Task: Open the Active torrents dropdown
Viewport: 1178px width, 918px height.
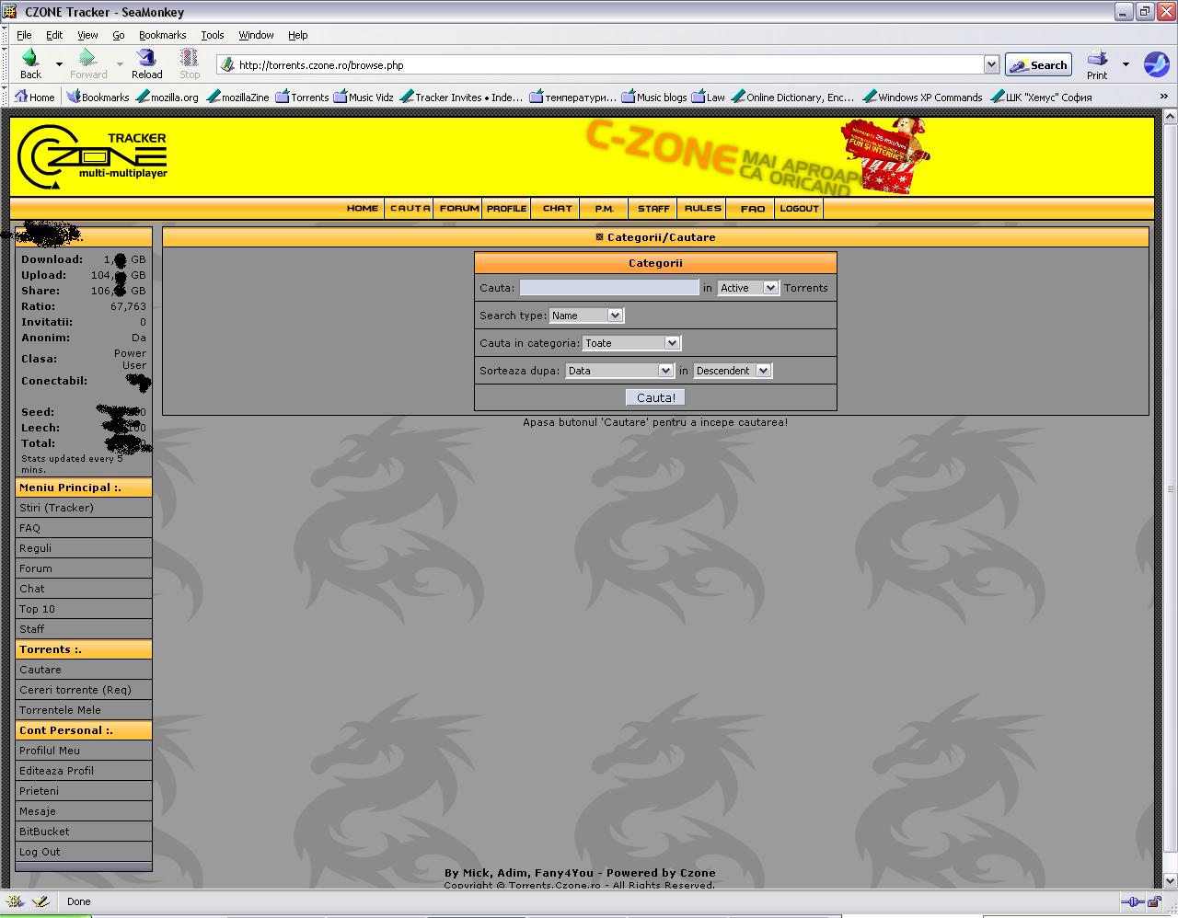Action: pyautogui.click(x=748, y=288)
